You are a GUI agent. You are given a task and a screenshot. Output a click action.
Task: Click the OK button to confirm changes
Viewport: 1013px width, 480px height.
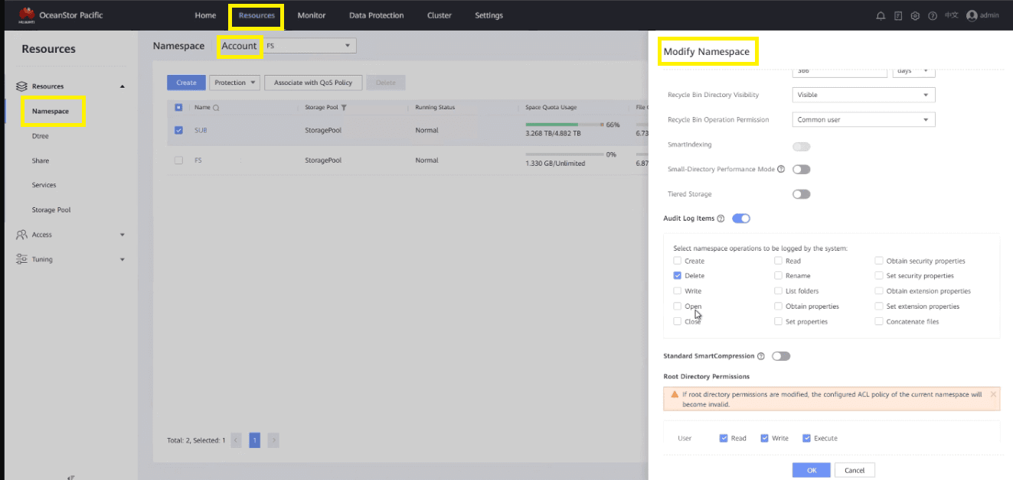[x=811, y=469]
